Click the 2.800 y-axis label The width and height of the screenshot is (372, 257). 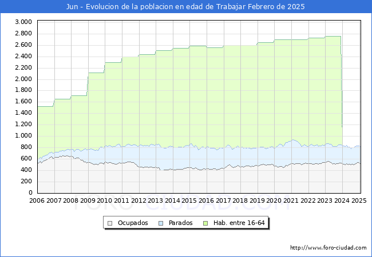23,33
